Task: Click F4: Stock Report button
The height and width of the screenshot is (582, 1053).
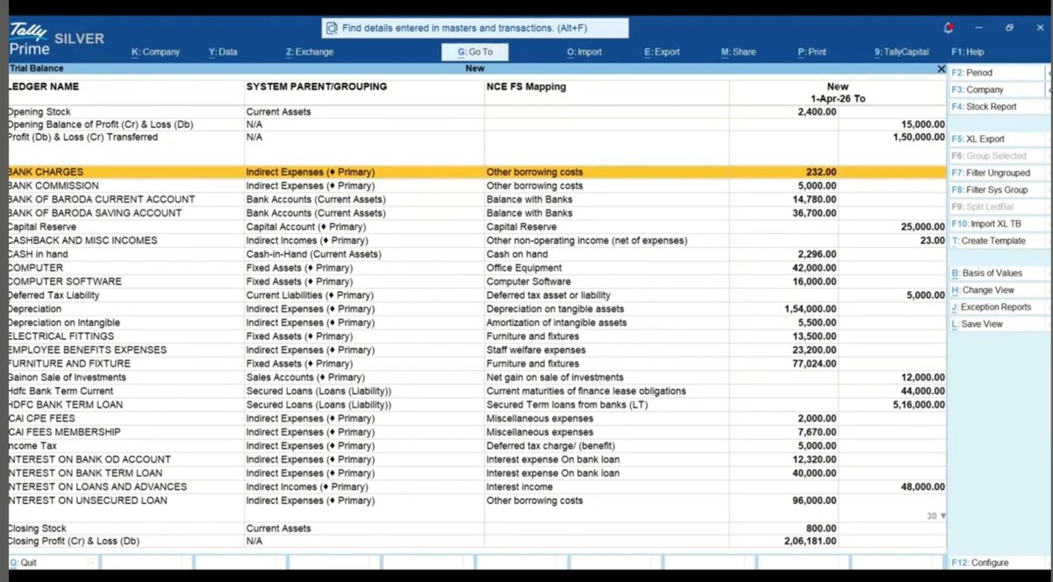Action: [x=998, y=106]
